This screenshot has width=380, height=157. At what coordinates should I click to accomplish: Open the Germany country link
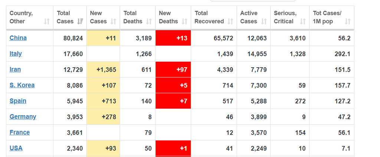pos(23,117)
